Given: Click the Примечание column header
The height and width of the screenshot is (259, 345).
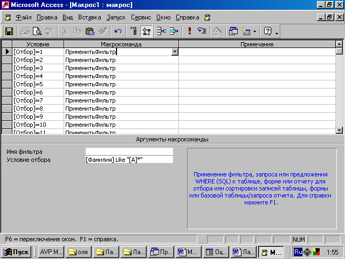Looking at the screenshot, I should click(x=257, y=44).
